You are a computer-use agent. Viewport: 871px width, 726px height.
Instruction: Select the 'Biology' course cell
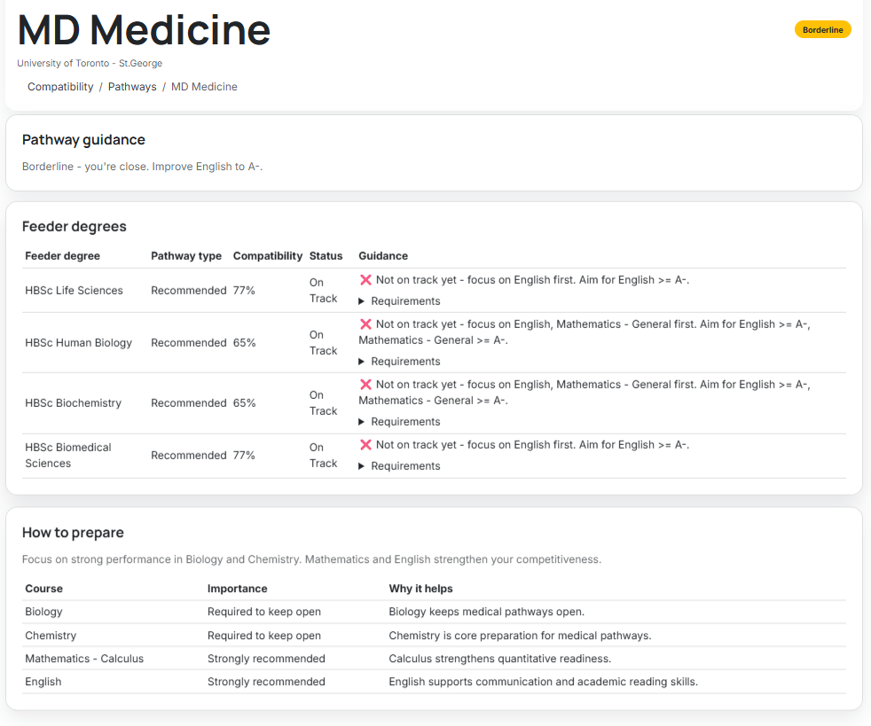tap(43, 612)
